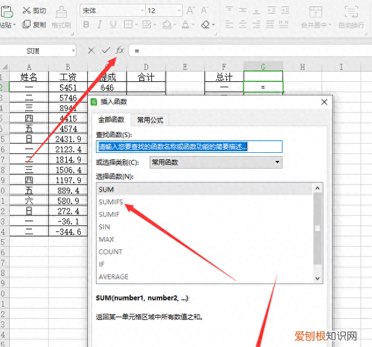372x347 pixels.
Task: Open the font name dropdown (宋体)
Action: tap(142, 10)
